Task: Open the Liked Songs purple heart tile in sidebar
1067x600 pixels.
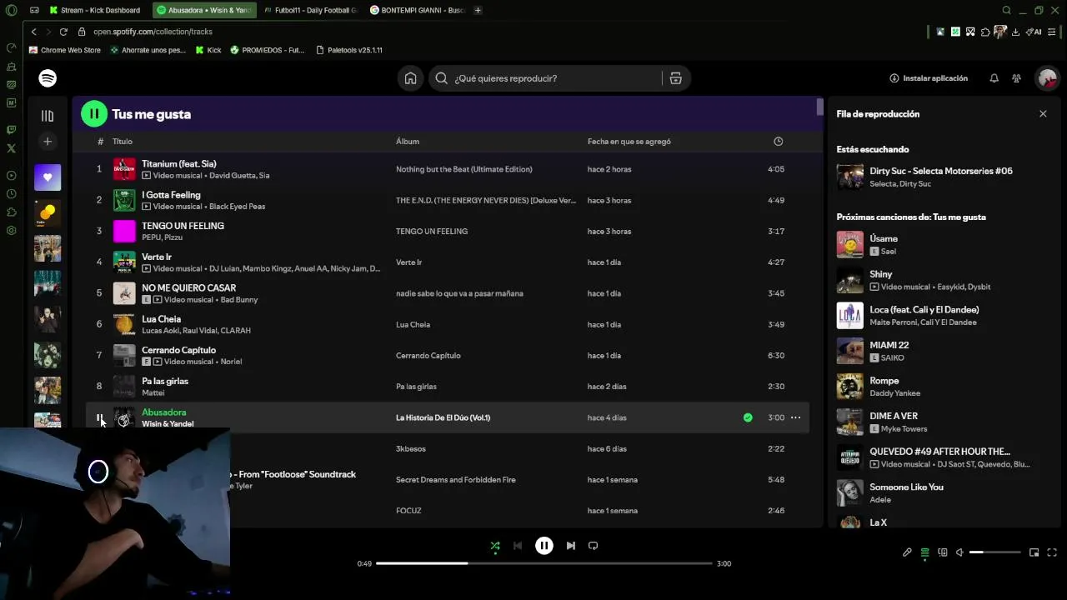Action: coord(48,177)
